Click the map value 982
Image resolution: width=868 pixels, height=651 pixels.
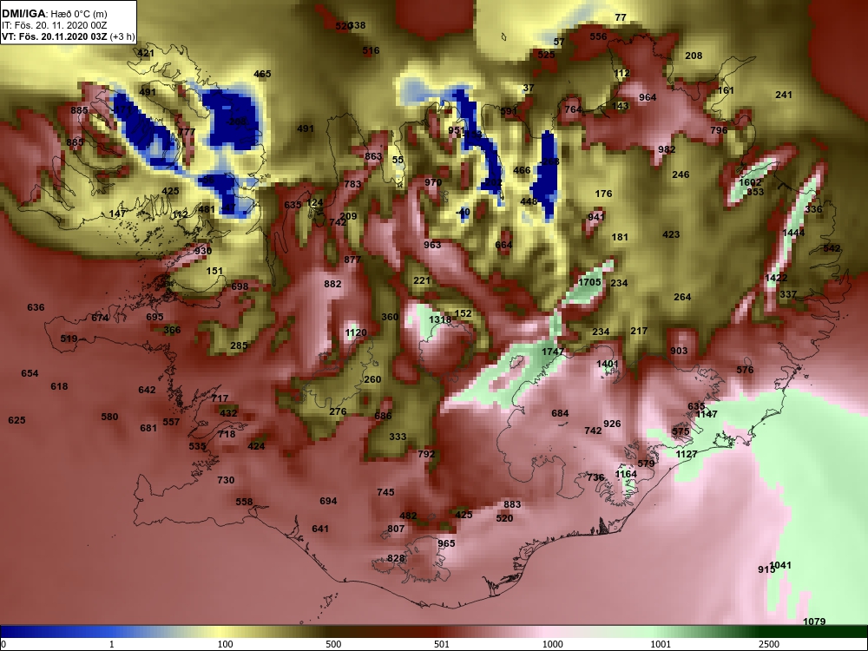[667, 149]
